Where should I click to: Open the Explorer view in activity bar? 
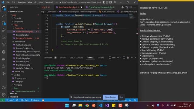[x=4, y=8]
